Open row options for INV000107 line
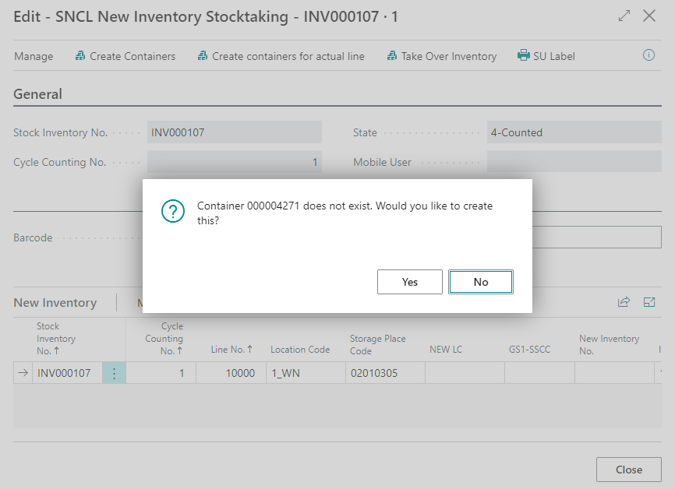Screen dimensions: 675x489 [114, 374]
